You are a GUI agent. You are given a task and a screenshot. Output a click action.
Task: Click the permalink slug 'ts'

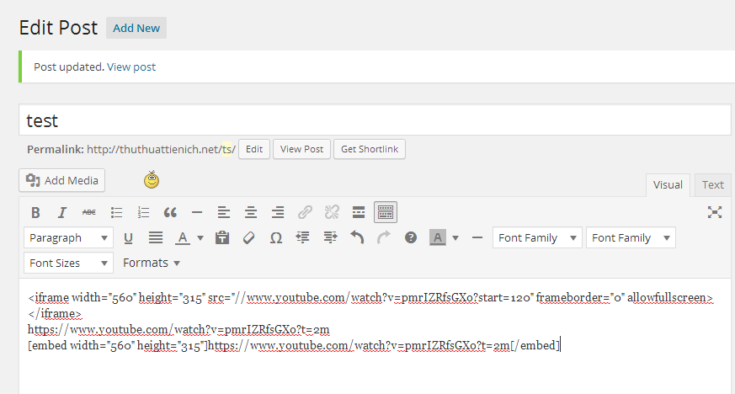click(226, 150)
